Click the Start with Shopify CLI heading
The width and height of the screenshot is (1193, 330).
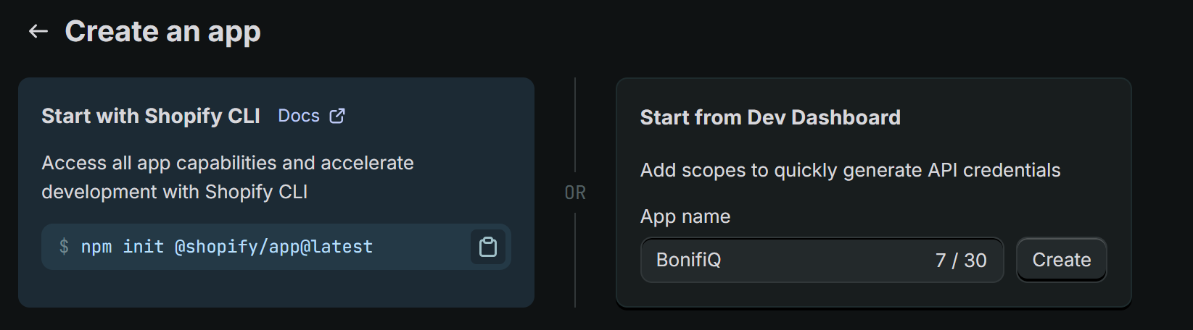click(x=151, y=116)
